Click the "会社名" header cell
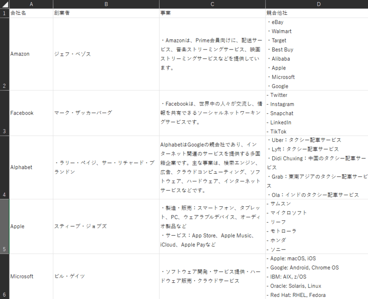The image size is (368, 299). pyautogui.click(x=31, y=13)
